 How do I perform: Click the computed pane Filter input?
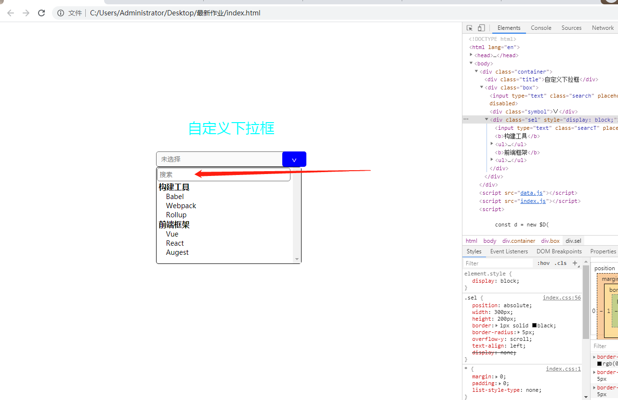click(605, 346)
